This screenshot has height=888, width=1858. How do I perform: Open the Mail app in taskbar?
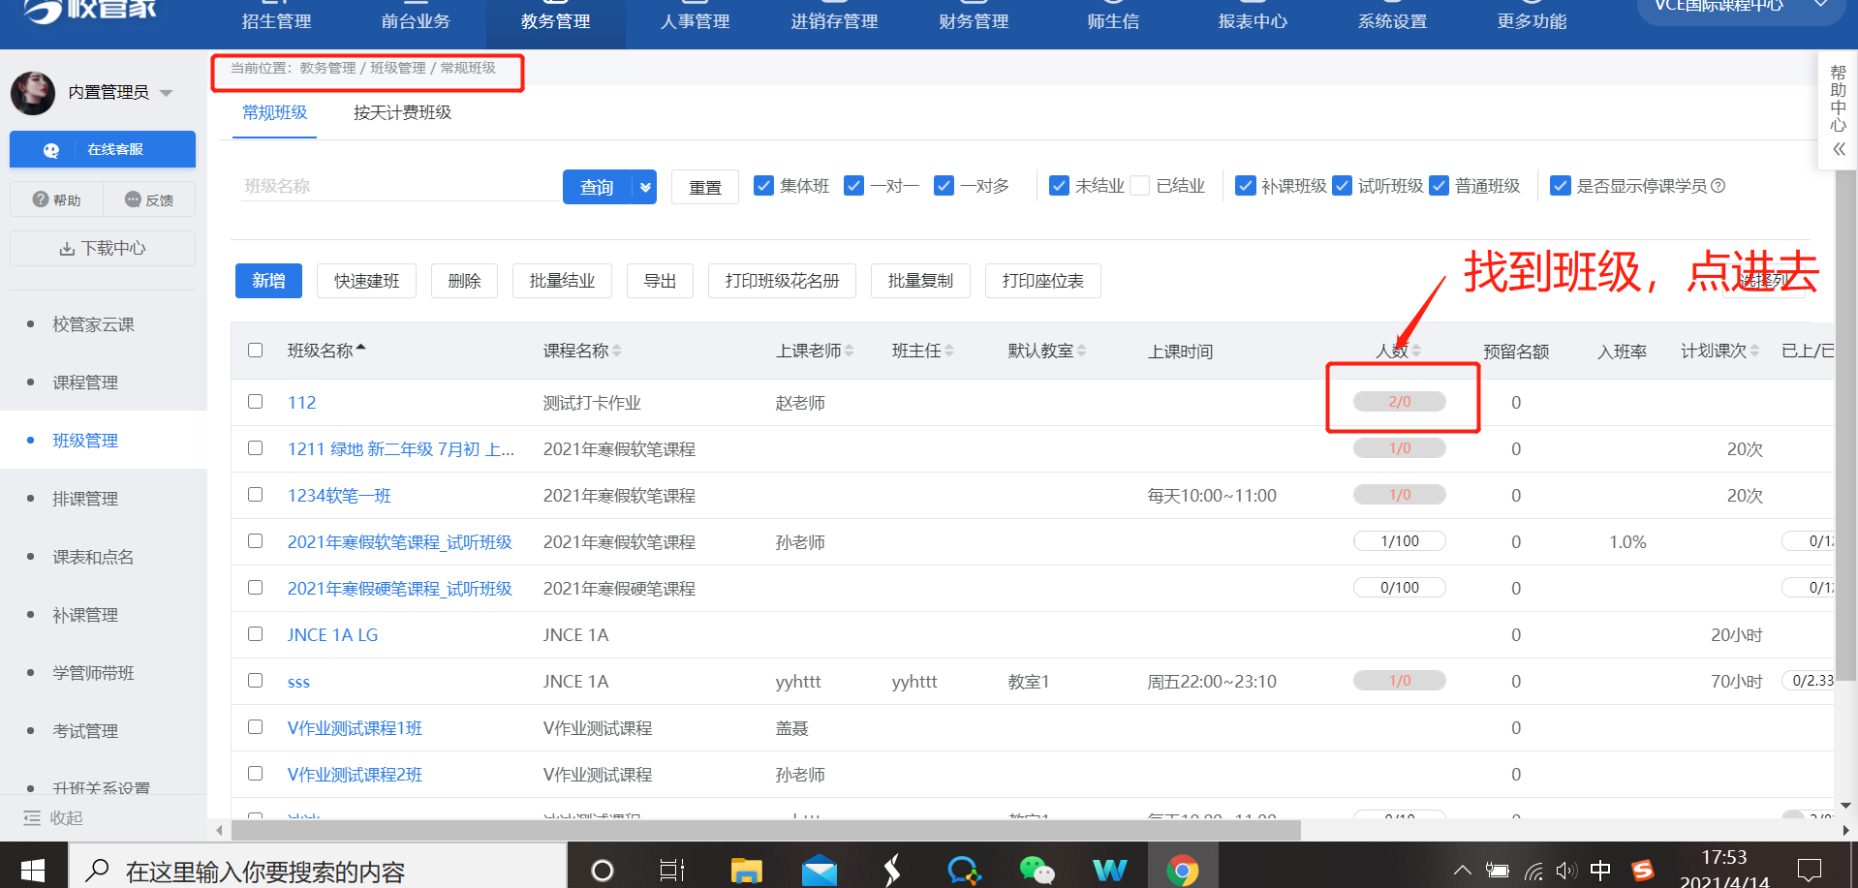(820, 870)
